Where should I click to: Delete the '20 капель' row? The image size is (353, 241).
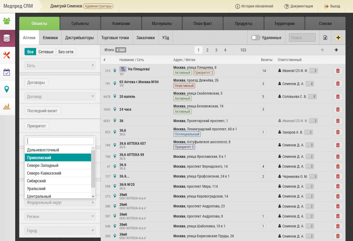(338, 97)
